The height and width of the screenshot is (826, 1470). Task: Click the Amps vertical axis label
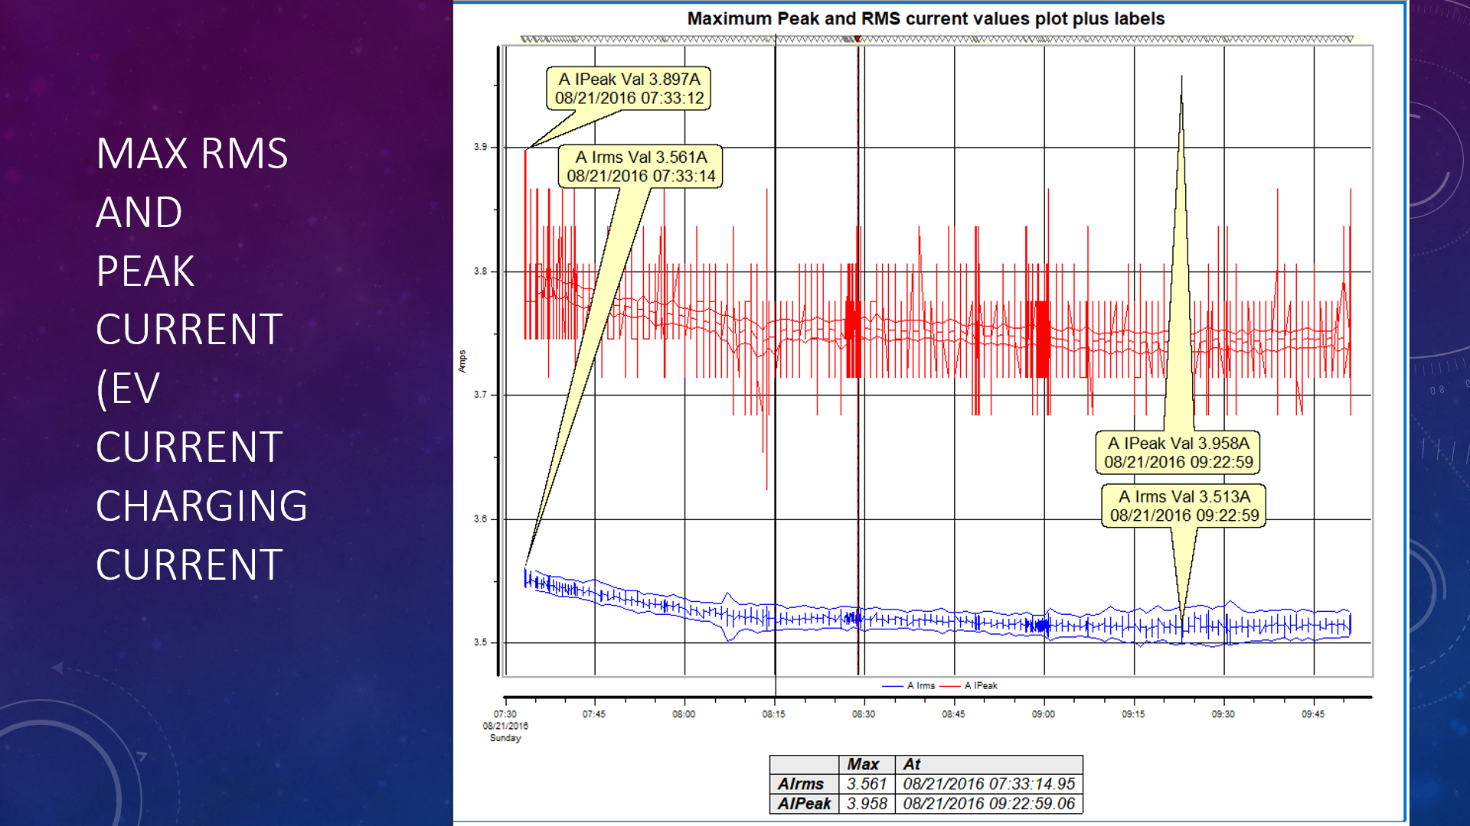(x=463, y=359)
